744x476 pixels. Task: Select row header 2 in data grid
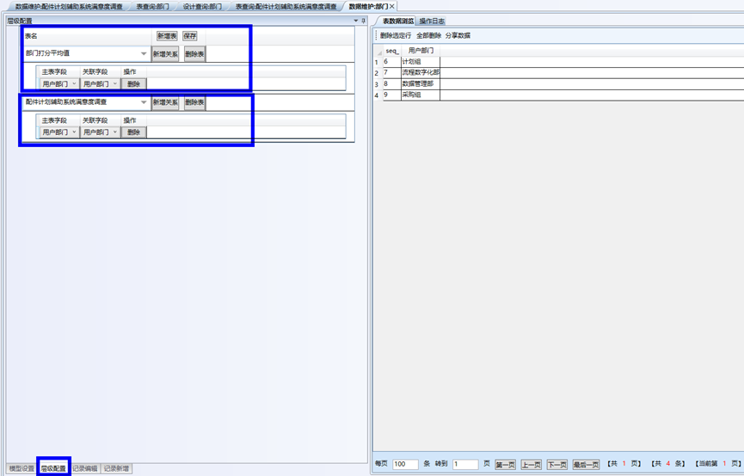click(x=377, y=73)
